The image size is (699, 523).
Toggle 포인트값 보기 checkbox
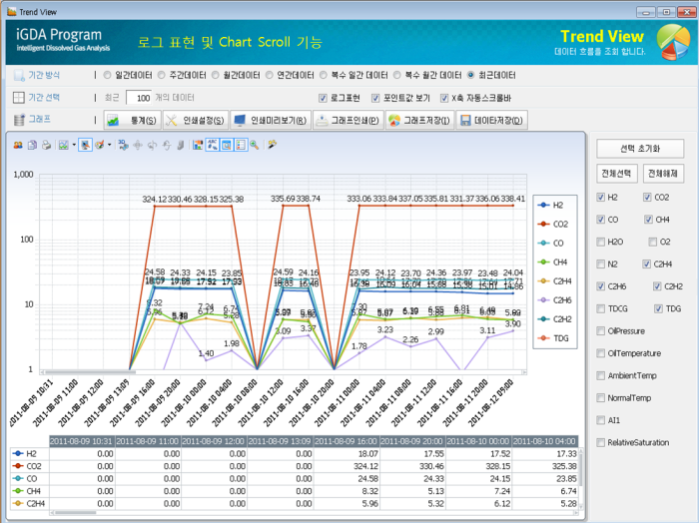pyautogui.click(x=375, y=98)
